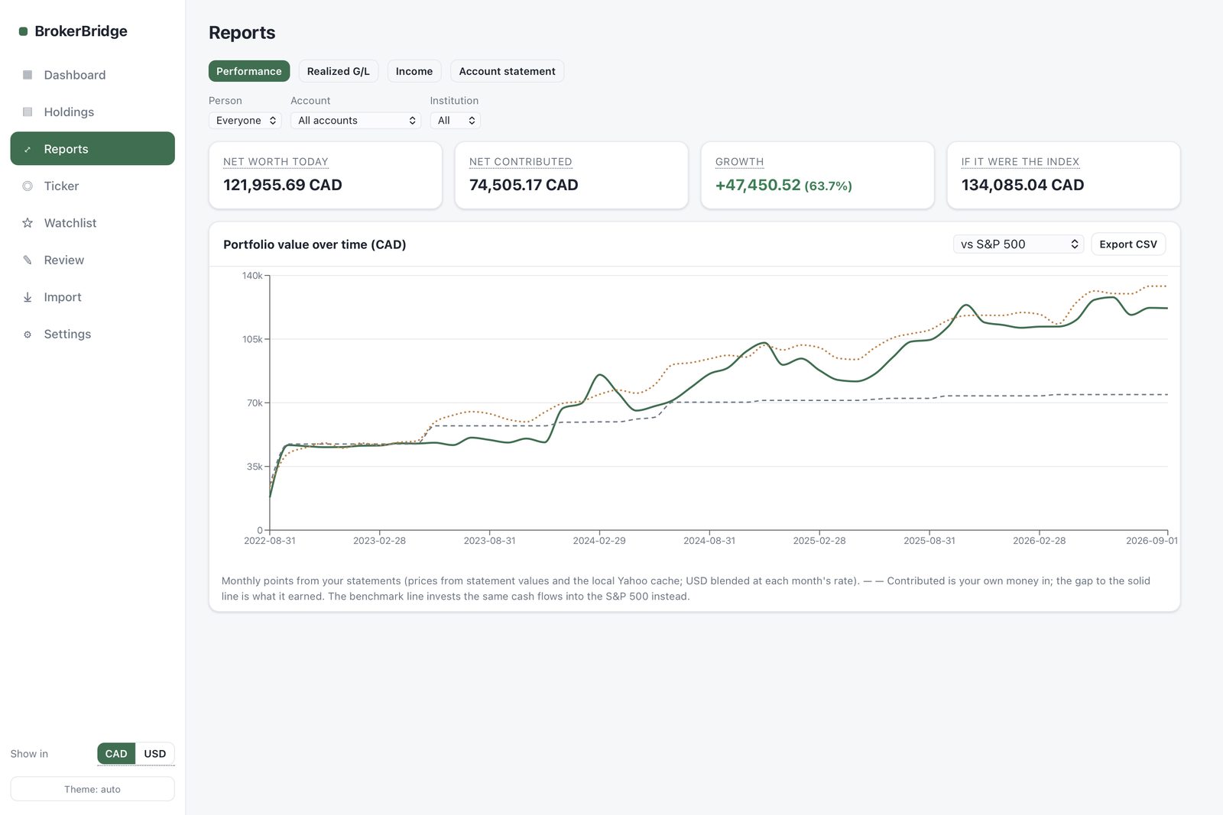This screenshot has width=1223, height=815.
Task: Switch to the Income tab
Action: click(414, 71)
